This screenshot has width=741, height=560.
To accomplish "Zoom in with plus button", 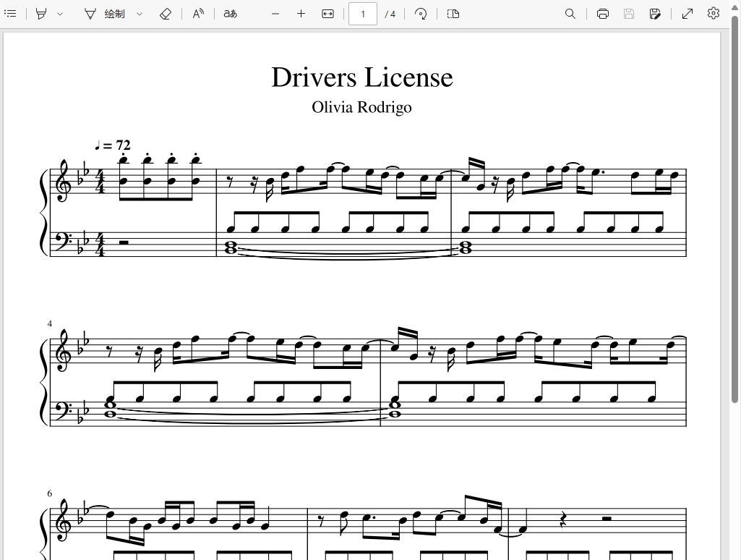I will coord(301,14).
